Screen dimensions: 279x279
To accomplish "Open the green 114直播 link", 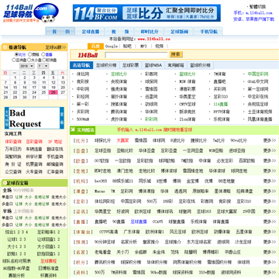I will [x=221, y=105].
